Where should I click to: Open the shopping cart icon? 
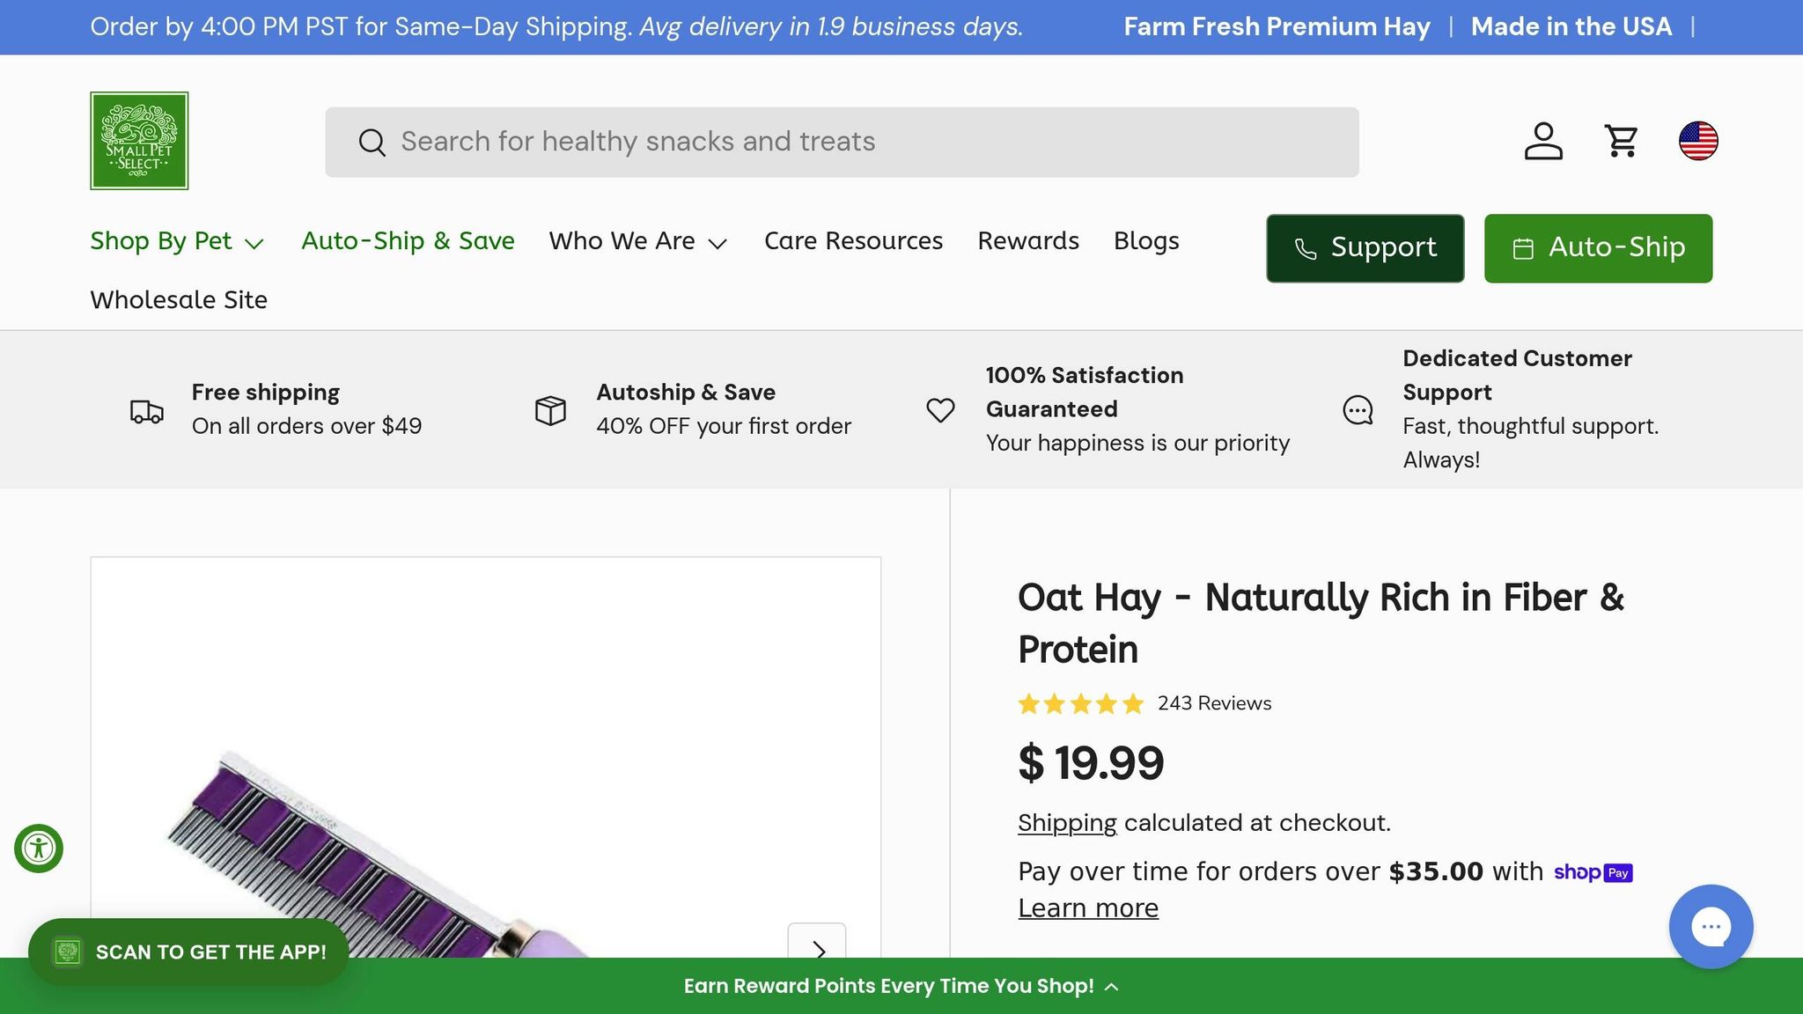click(1621, 141)
